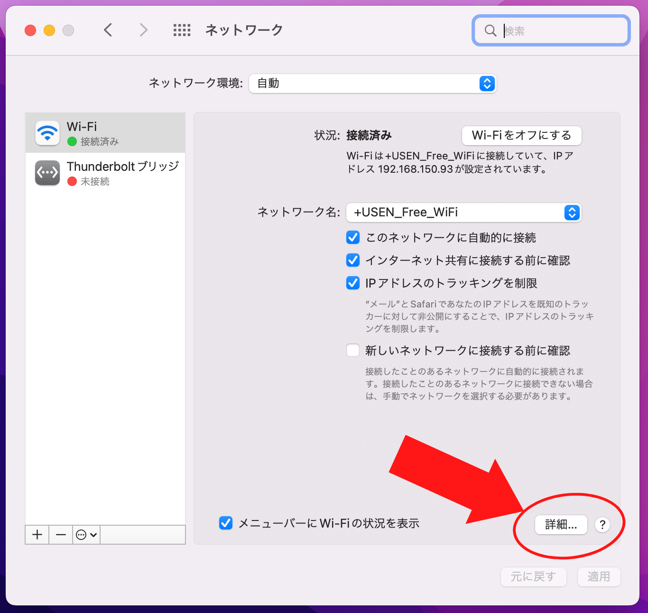Open the service action menu with ellipsis
Viewport: 648px width, 613px height.
[x=86, y=535]
